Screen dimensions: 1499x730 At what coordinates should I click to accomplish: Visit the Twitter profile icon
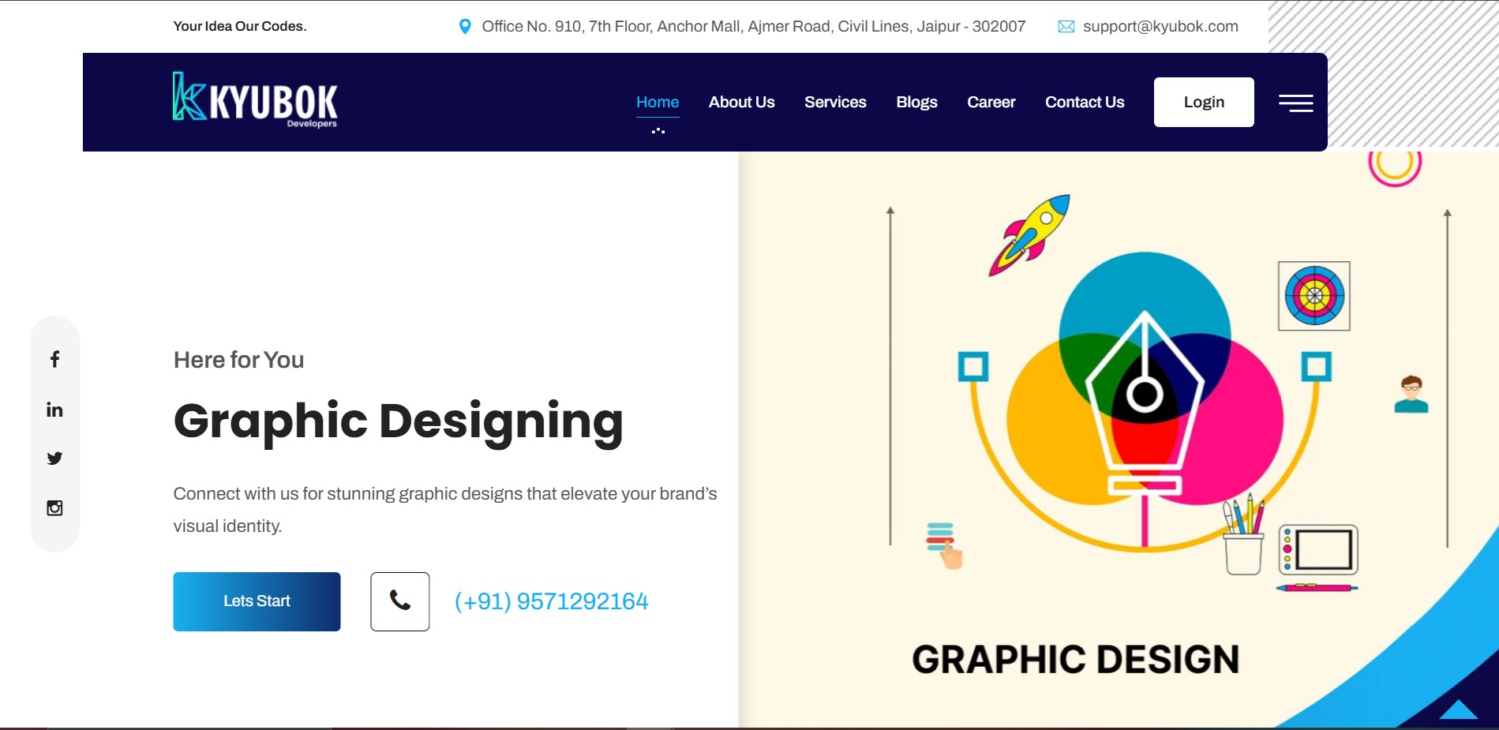coord(54,459)
